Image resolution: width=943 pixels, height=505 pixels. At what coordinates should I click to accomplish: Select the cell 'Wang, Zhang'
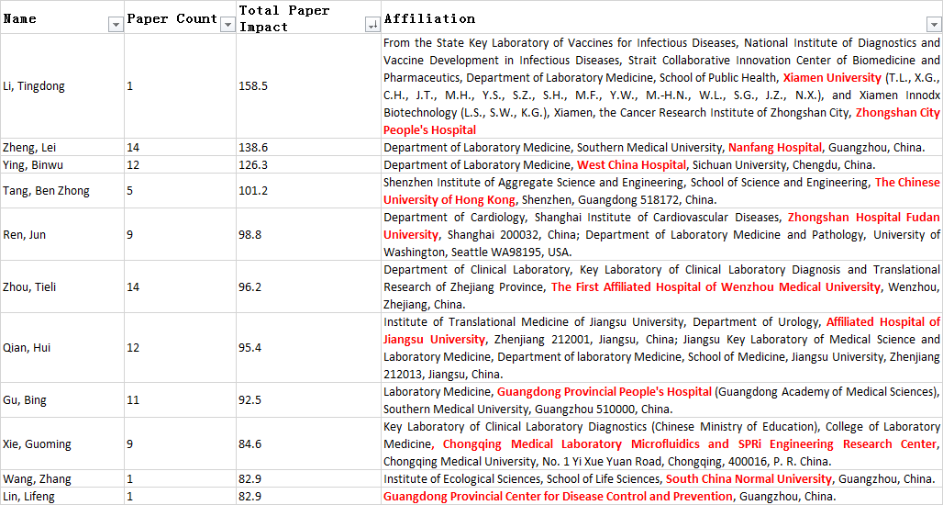62,479
